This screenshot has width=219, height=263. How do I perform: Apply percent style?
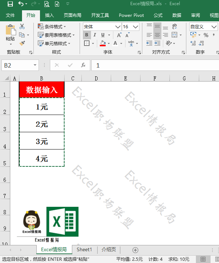206,35
